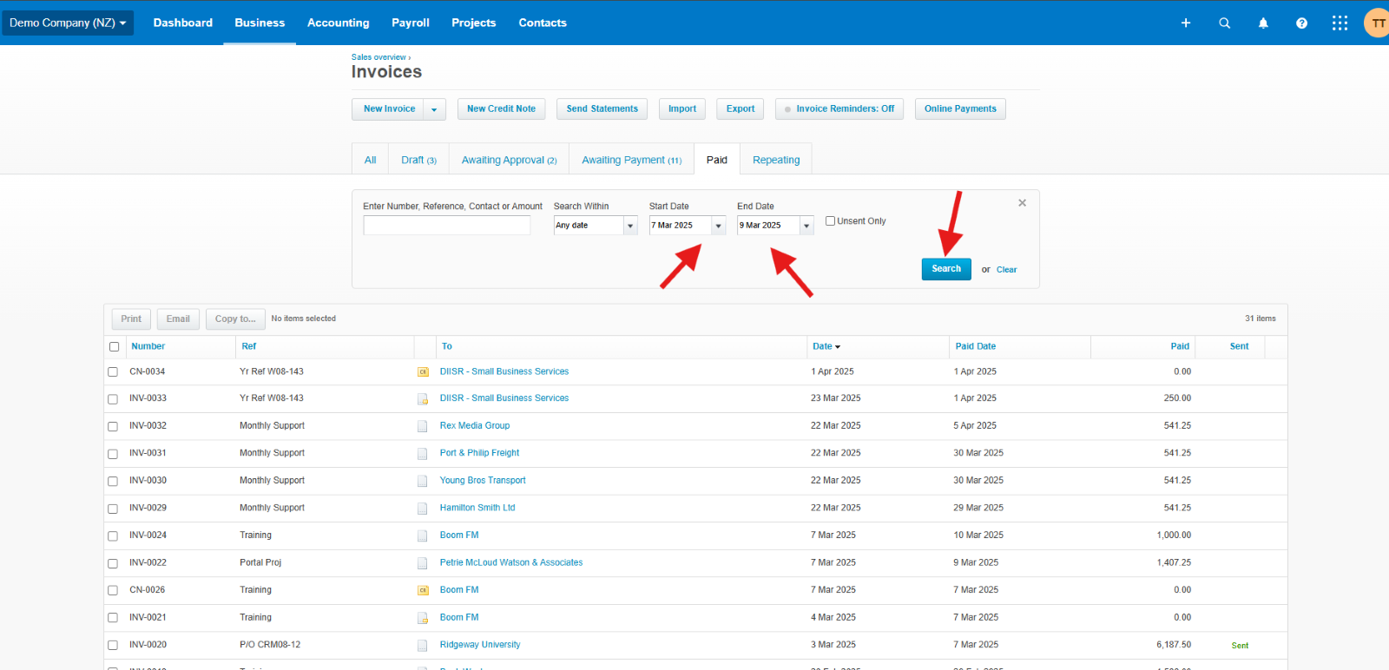Close the search panel with X
1389x670 pixels.
click(1023, 202)
